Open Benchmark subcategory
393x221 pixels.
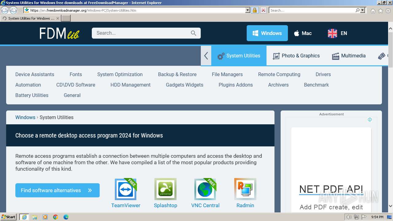tap(316, 85)
